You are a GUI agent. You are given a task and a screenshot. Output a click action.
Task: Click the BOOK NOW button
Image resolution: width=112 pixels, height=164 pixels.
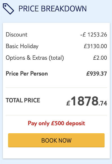56,140
